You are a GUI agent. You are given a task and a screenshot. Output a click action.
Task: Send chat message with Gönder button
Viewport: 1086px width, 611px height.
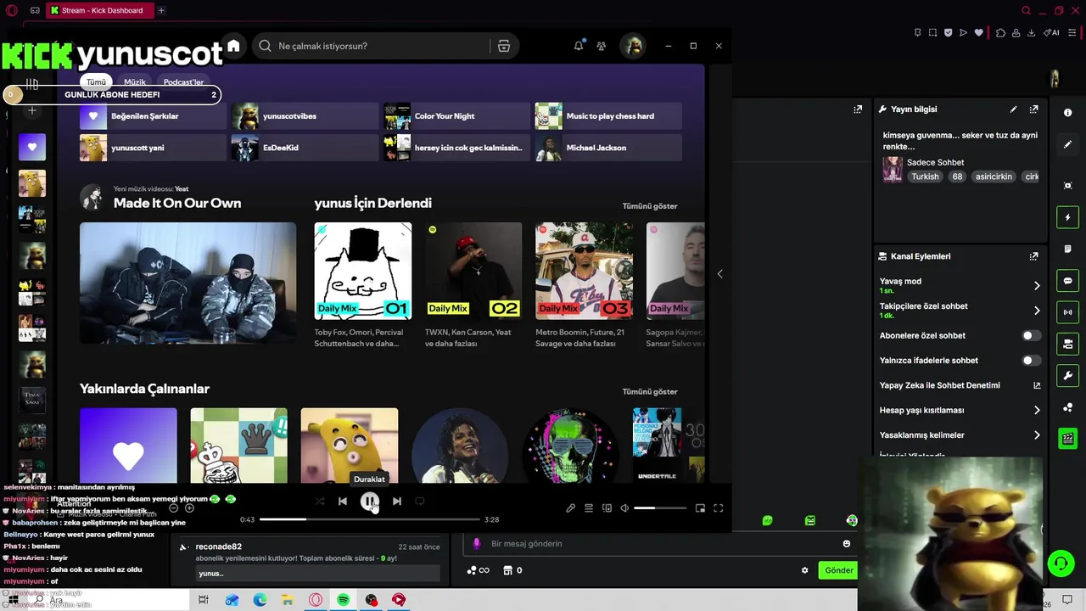click(838, 570)
